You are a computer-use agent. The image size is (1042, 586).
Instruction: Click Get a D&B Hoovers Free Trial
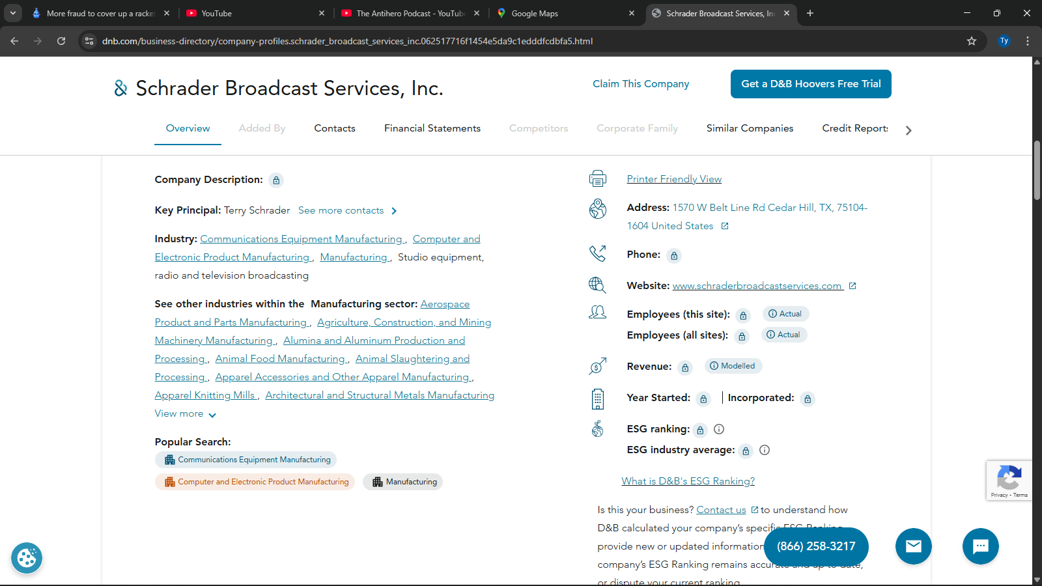(x=811, y=84)
